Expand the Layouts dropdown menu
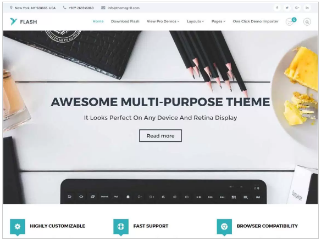Viewport: 321px width, 241px height. tap(195, 21)
